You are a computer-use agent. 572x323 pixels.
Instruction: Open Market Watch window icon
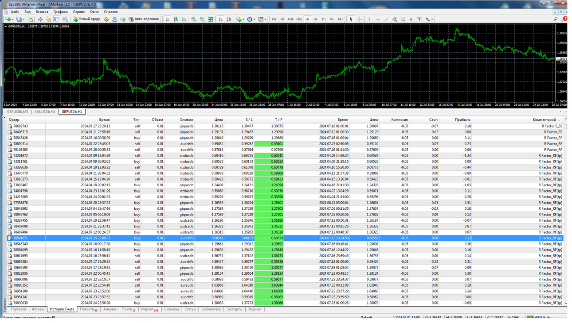[32, 19]
